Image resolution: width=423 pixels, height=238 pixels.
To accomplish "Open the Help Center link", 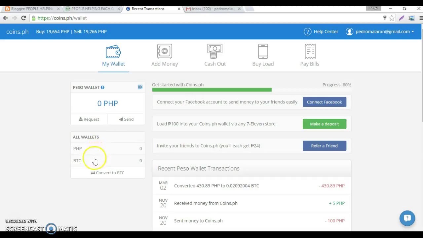I will pyautogui.click(x=326, y=32).
